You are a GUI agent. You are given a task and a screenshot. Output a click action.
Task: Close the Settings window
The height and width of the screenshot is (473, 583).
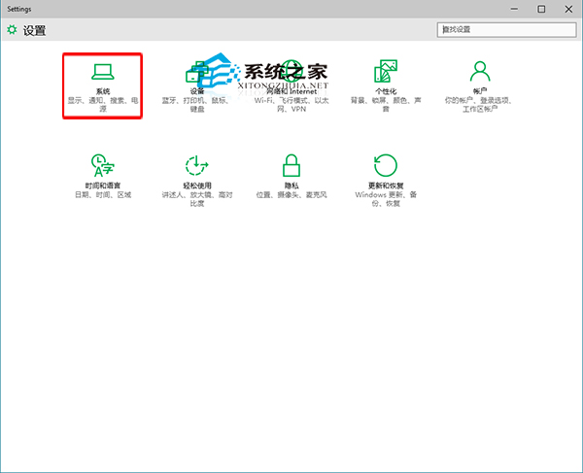pos(568,9)
